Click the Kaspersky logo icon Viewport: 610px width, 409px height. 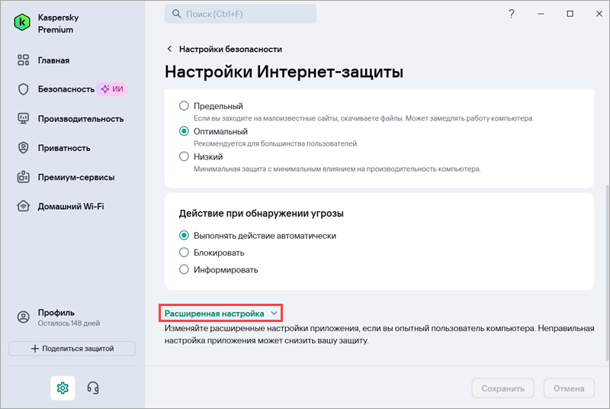pyautogui.click(x=22, y=23)
